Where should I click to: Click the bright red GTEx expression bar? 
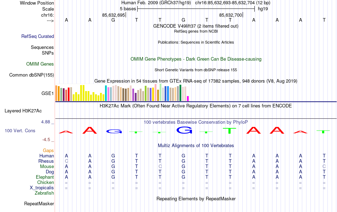tap(68, 94)
